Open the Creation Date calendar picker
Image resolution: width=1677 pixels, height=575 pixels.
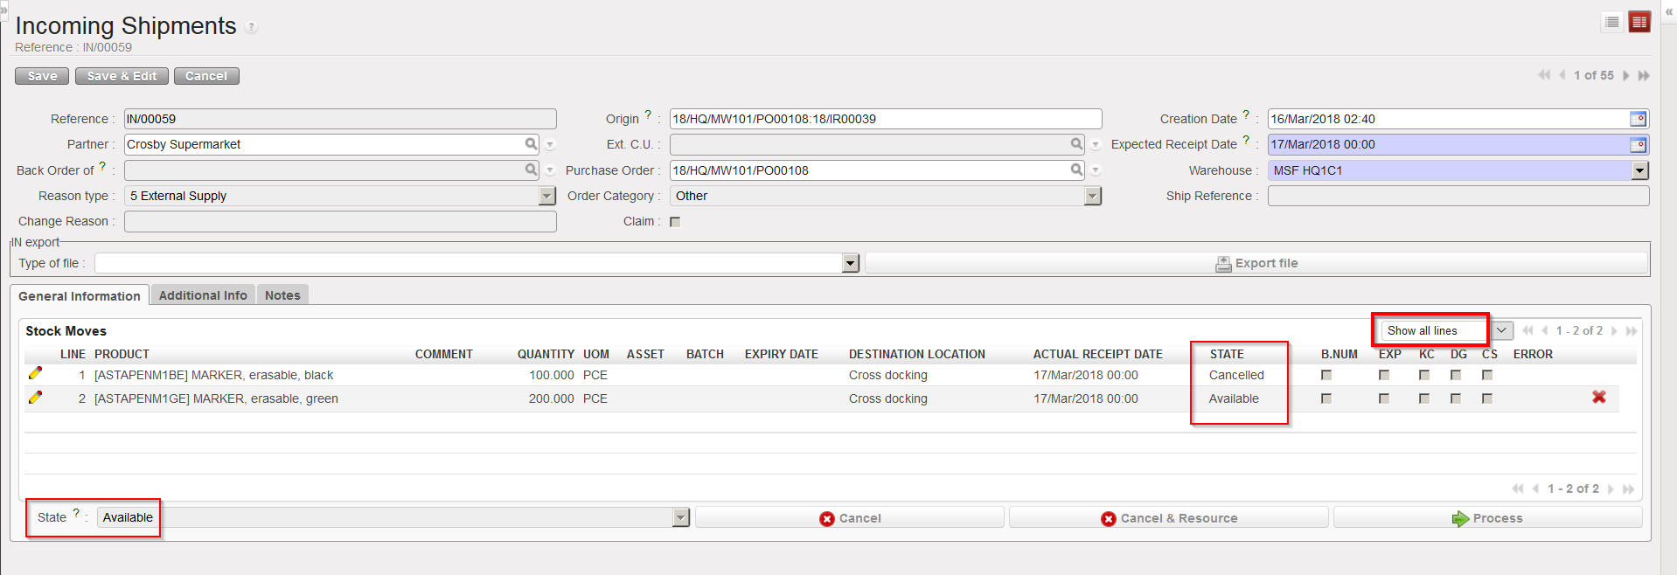point(1638,119)
